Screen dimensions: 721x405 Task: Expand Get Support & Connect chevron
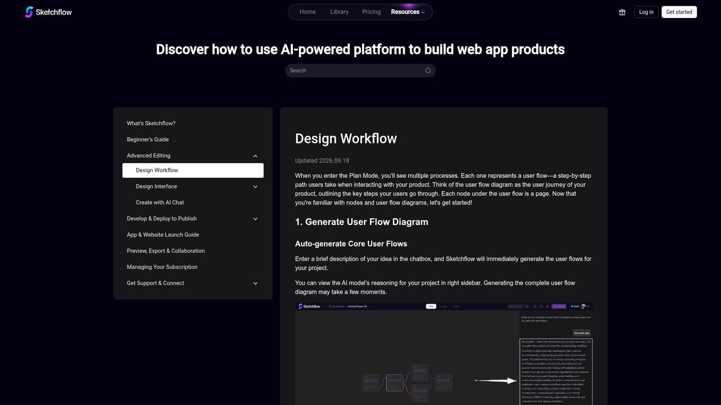point(255,283)
